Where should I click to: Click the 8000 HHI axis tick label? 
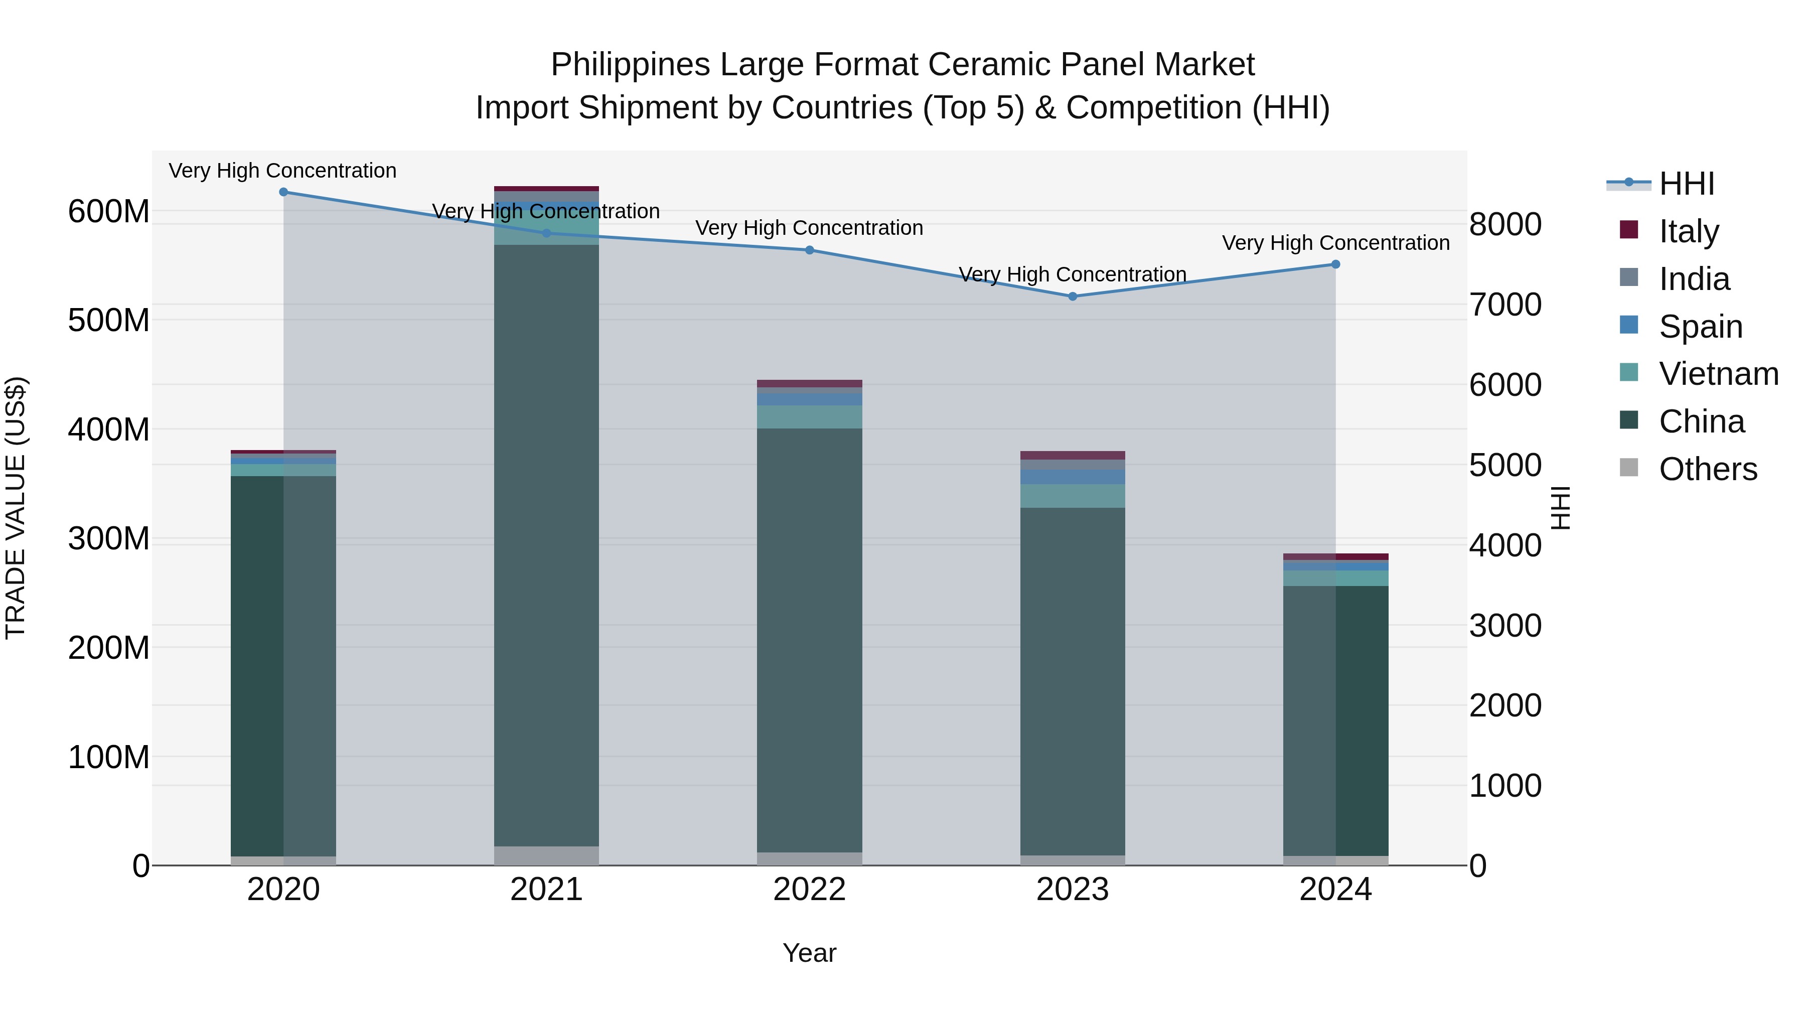pyautogui.click(x=1505, y=224)
